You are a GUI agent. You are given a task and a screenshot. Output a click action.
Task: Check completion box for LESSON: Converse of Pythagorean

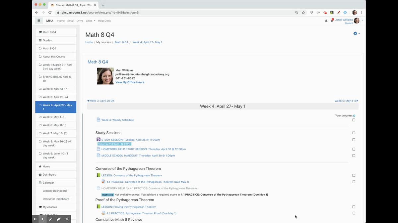pos(354,175)
